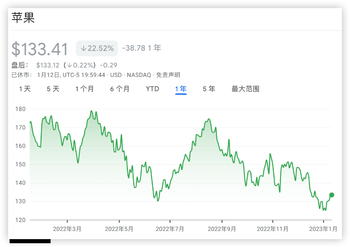Viewport: 350px width, 247px height.
Task: Show the 最大范围 chart view
Action: tap(245, 89)
